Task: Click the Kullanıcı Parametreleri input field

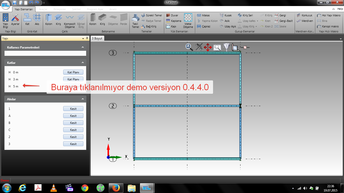Action: pyautogui.click(x=45, y=53)
